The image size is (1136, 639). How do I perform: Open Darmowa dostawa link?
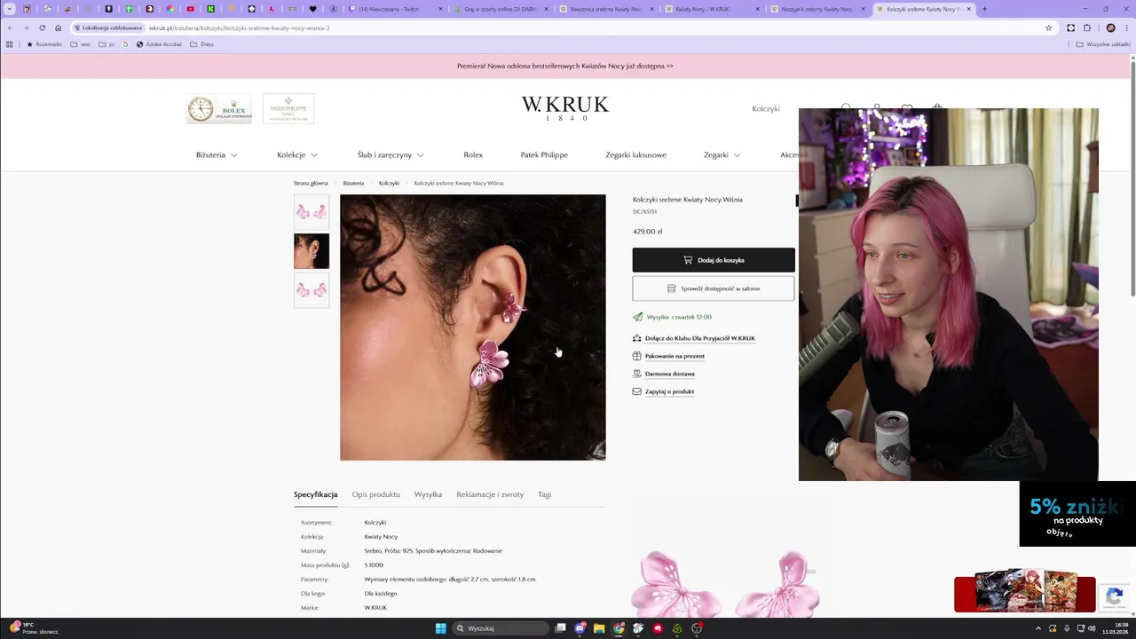pyautogui.click(x=670, y=374)
